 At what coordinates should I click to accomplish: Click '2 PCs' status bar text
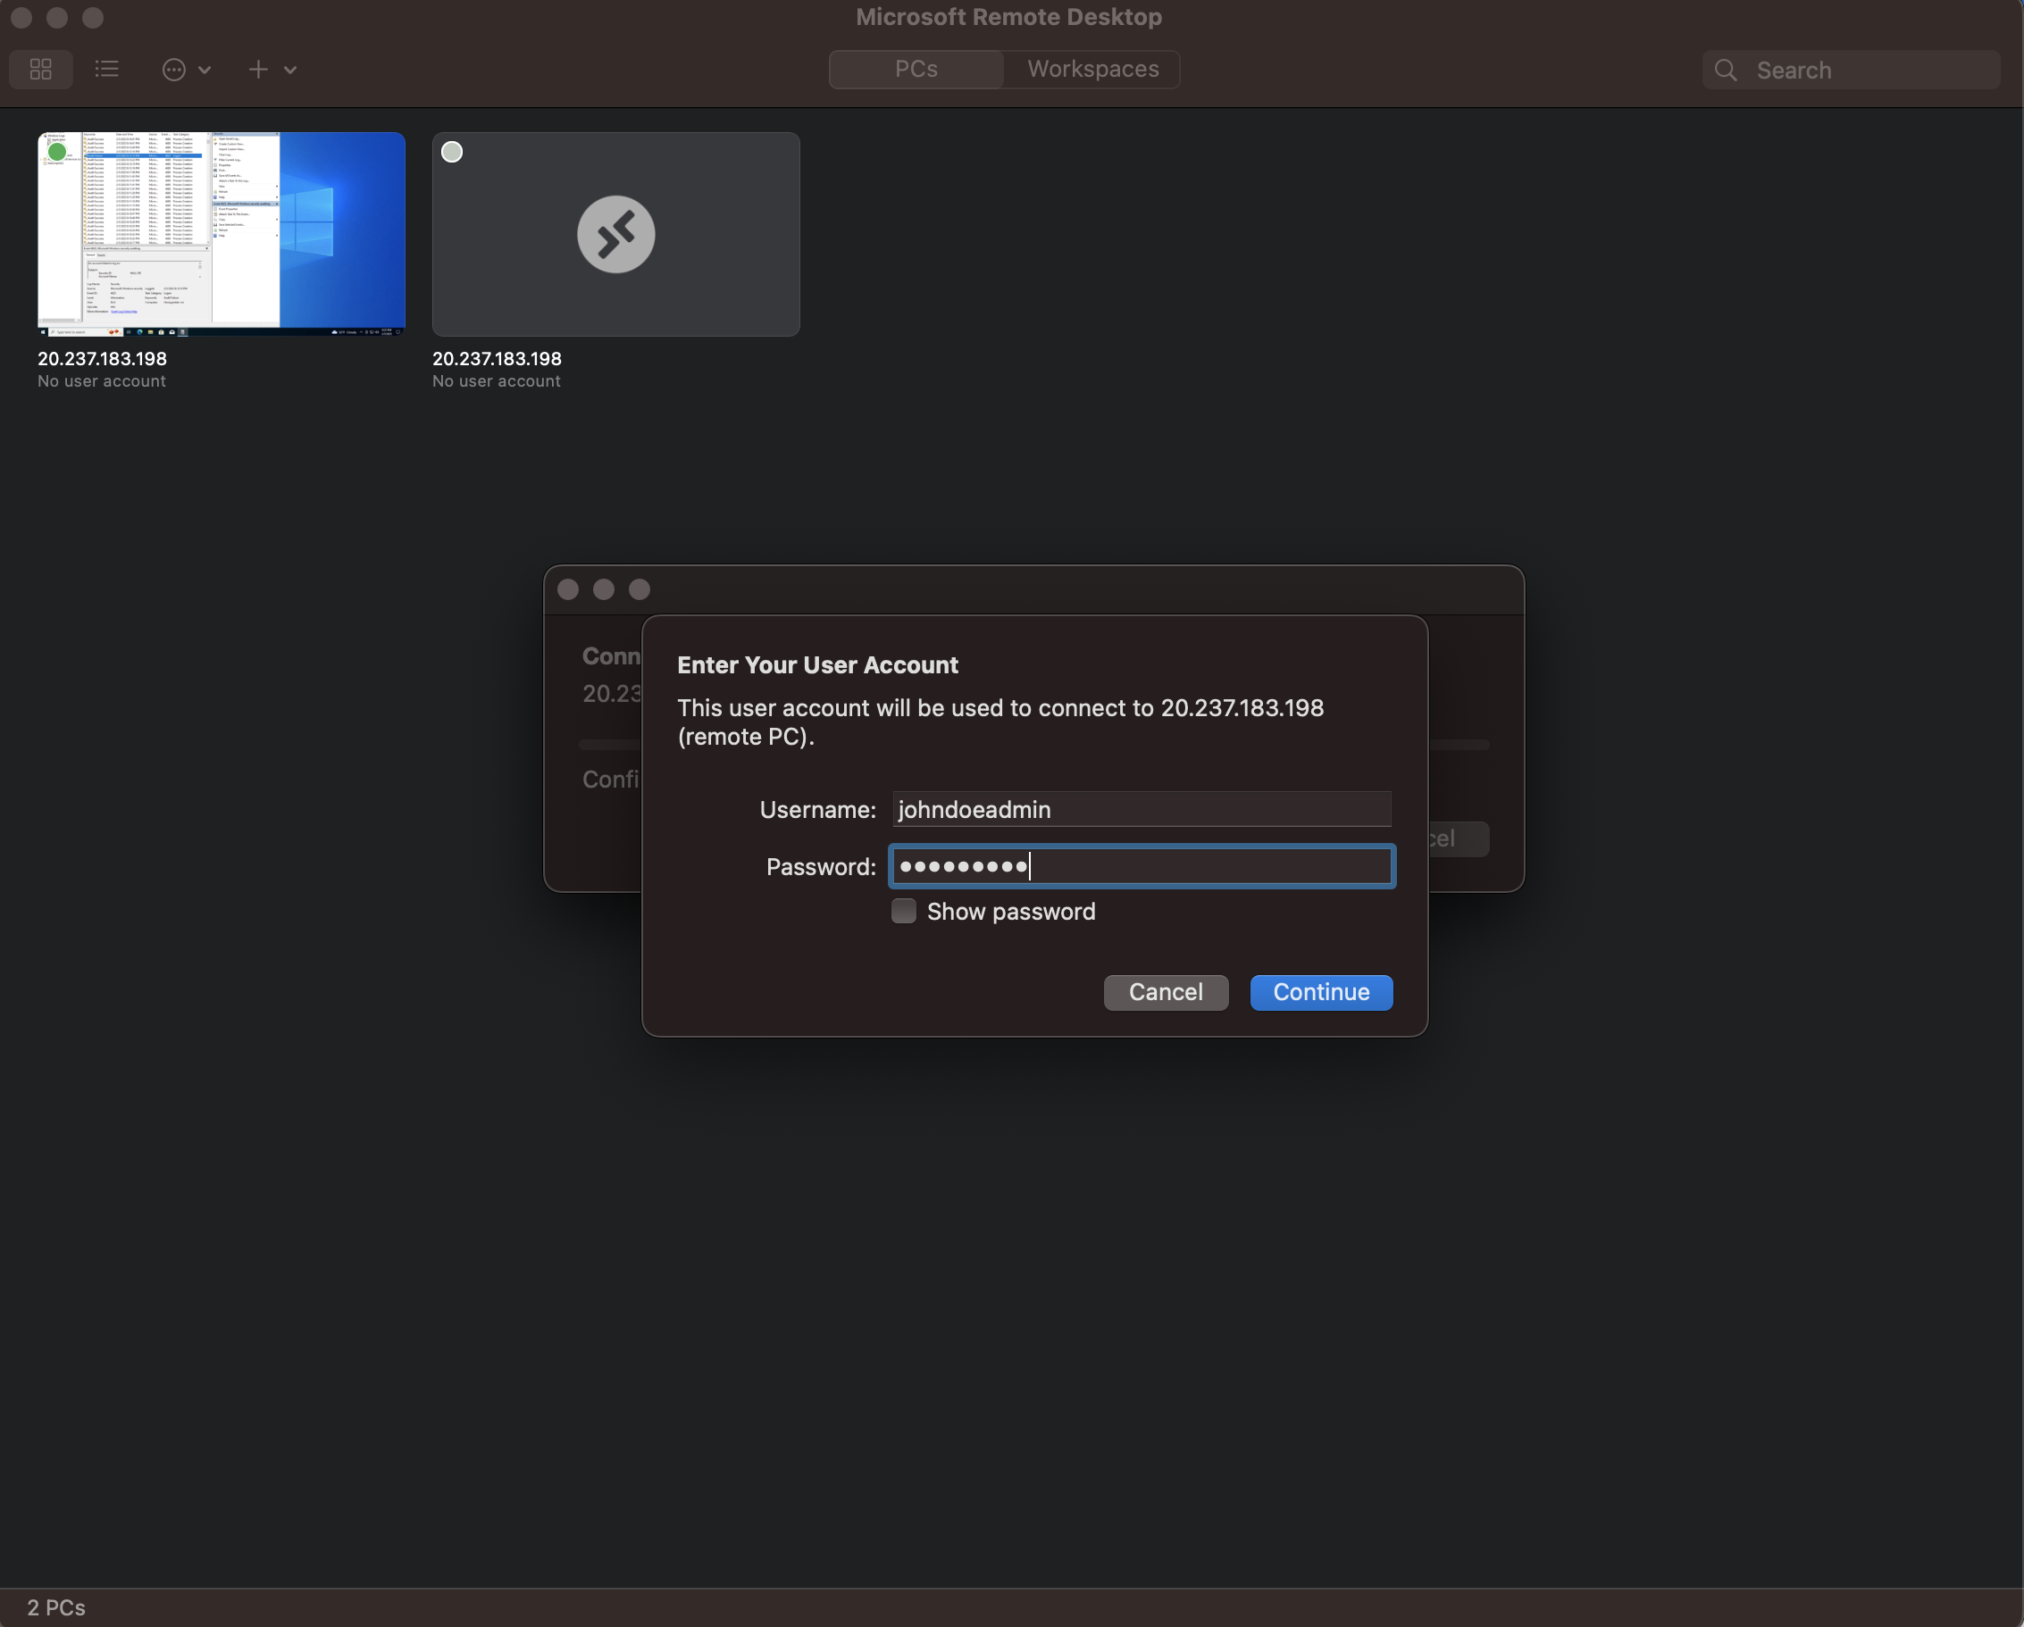click(56, 1607)
